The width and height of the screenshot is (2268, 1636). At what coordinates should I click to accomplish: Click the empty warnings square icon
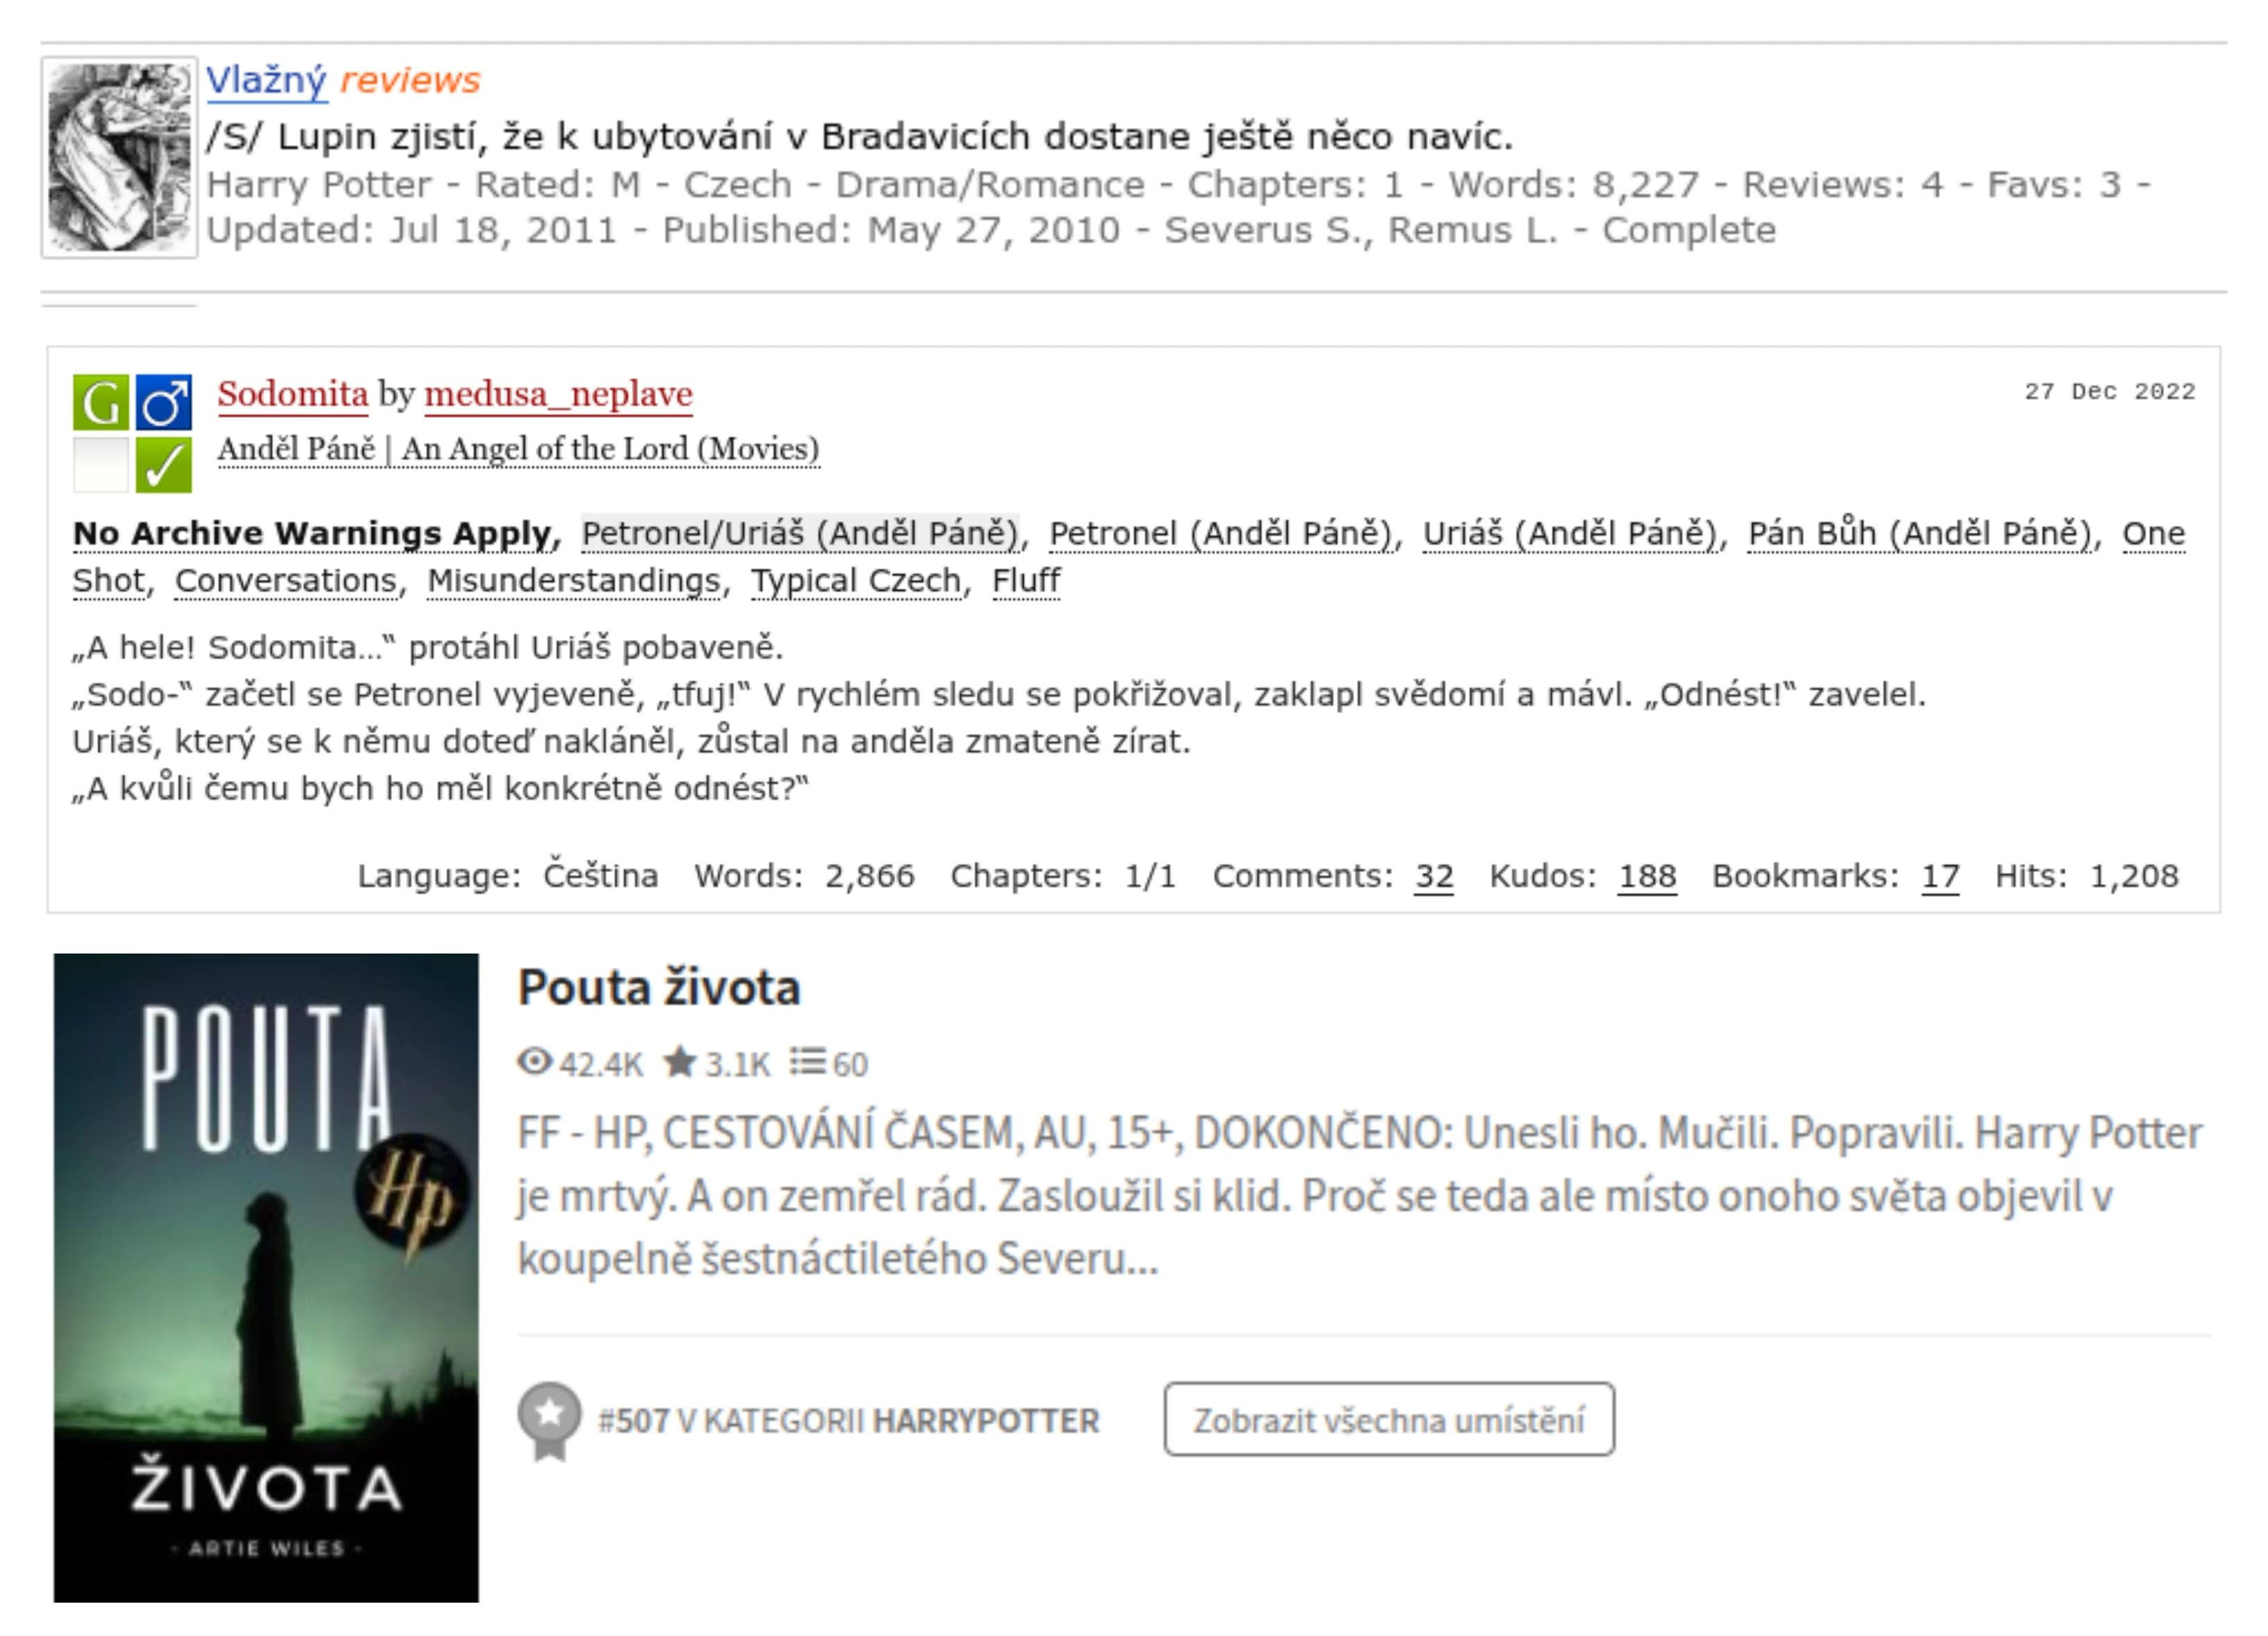click(x=101, y=465)
